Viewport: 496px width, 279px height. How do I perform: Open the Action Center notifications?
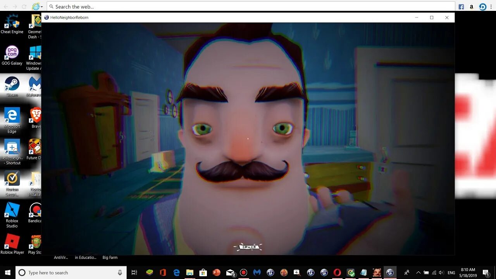(x=486, y=273)
